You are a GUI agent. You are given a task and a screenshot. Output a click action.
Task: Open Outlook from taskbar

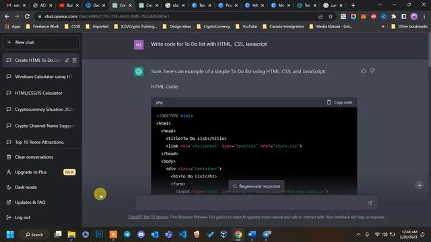pos(155,235)
